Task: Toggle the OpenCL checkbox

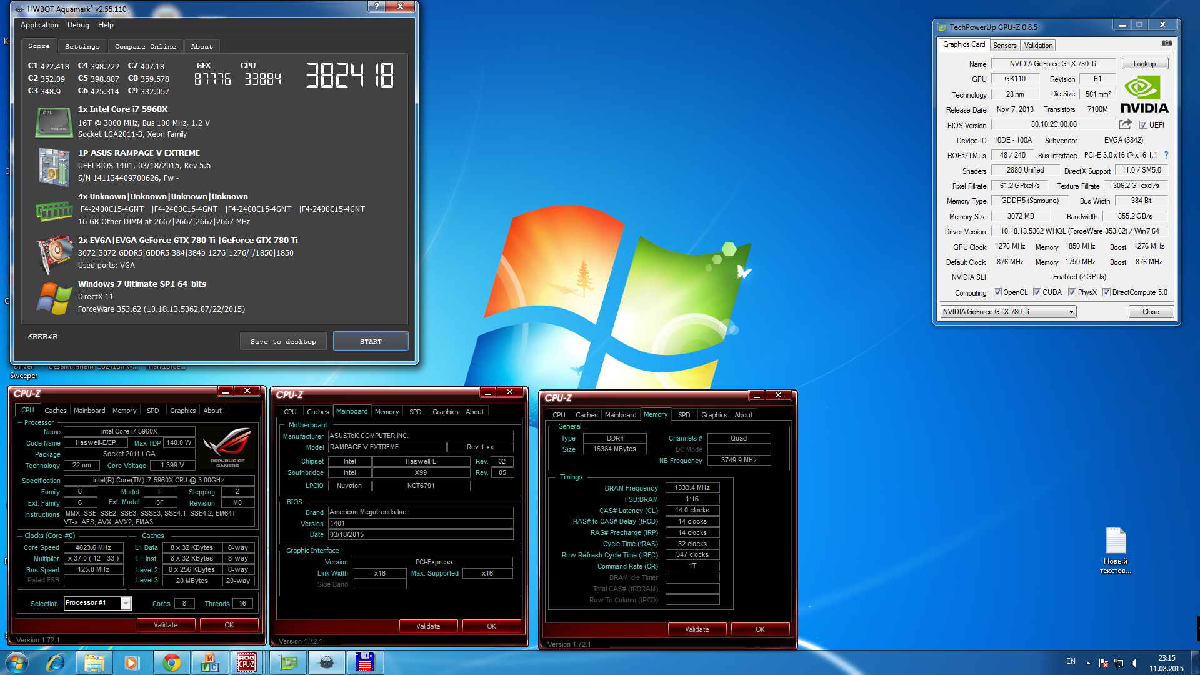Action: click(997, 292)
